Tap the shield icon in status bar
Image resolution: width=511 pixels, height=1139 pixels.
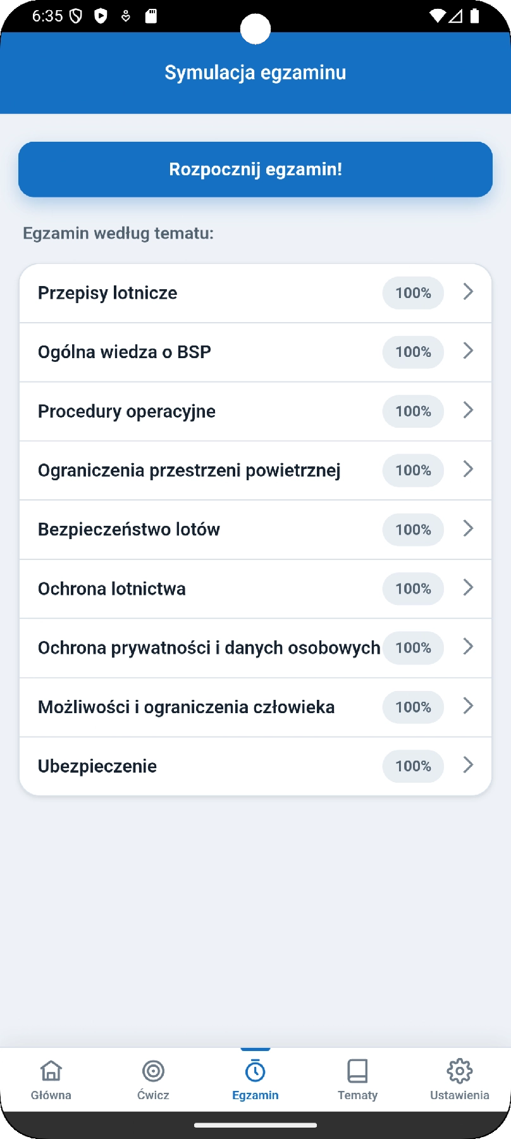[x=76, y=16]
